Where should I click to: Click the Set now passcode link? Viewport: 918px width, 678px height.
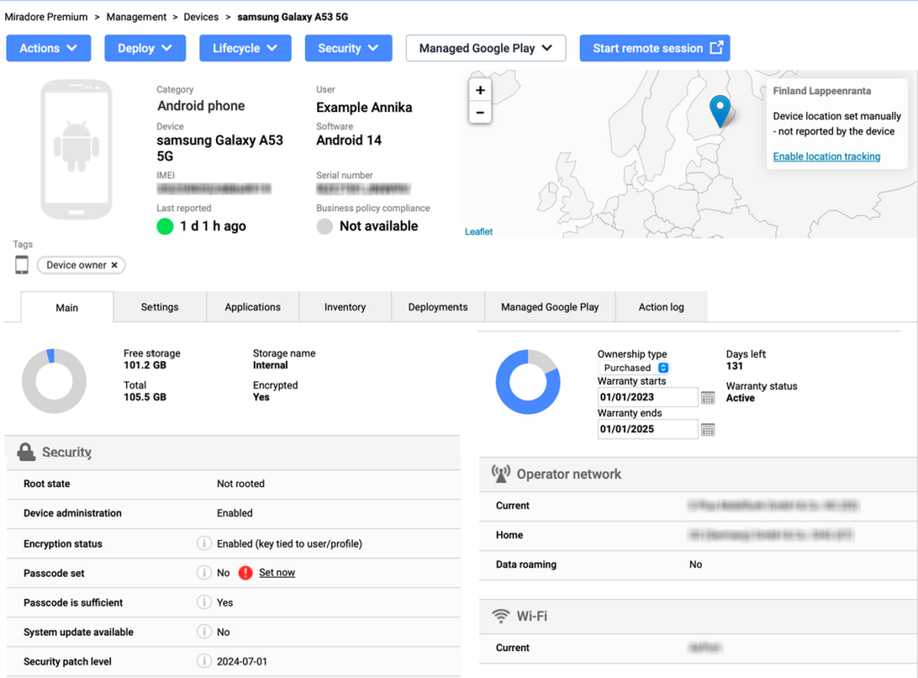(x=277, y=572)
